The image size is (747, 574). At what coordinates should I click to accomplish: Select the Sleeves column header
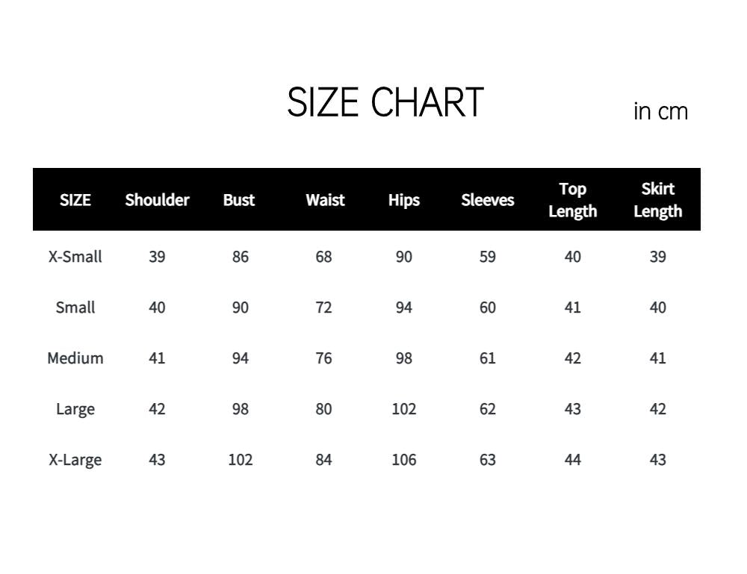488,200
